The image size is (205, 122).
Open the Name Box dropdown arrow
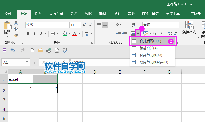(27, 62)
